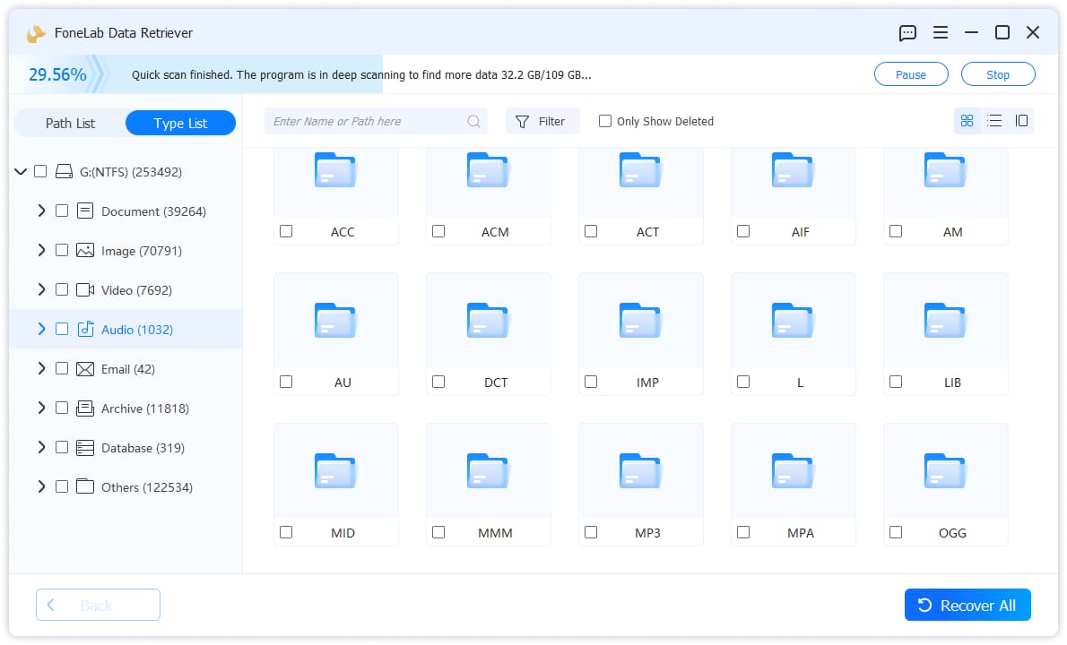Switch to thumbnail grid view
The width and height of the screenshot is (1067, 645).
[967, 121]
